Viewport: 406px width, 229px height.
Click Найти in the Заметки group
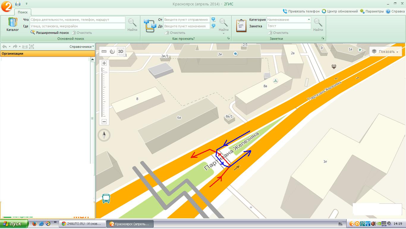pos(318,25)
